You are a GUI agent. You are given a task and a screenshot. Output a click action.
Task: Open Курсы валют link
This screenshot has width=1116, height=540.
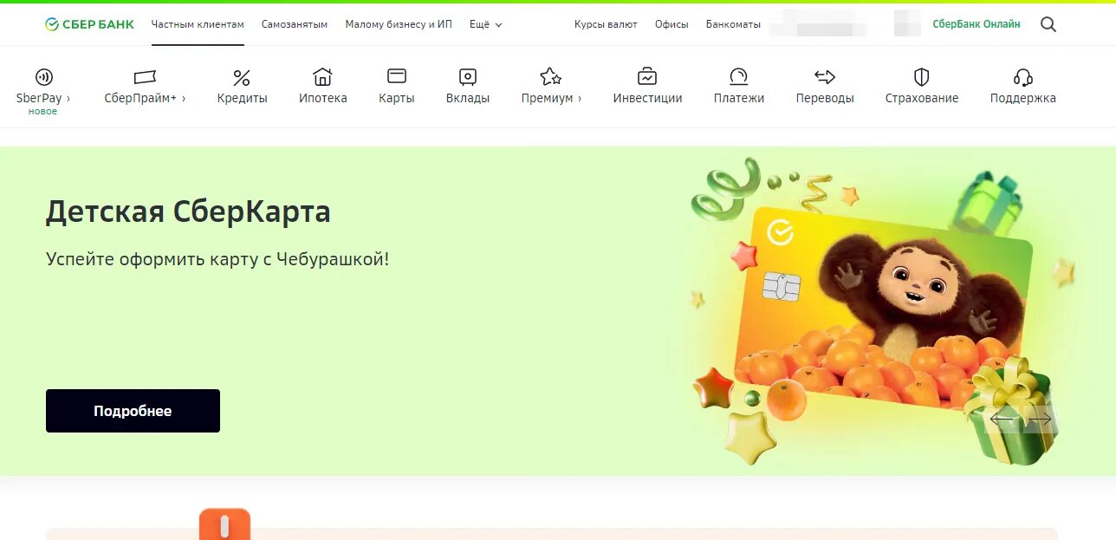[x=606, y=24]
